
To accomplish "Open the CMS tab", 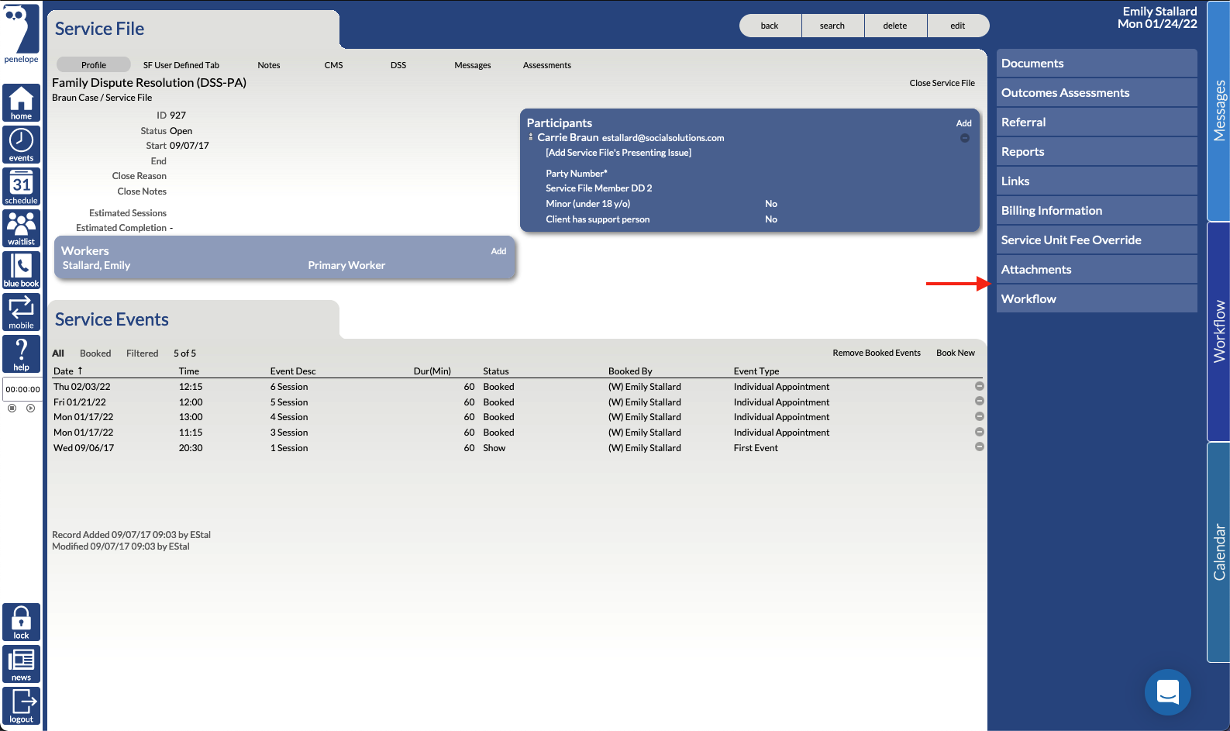I will [333, 65].
